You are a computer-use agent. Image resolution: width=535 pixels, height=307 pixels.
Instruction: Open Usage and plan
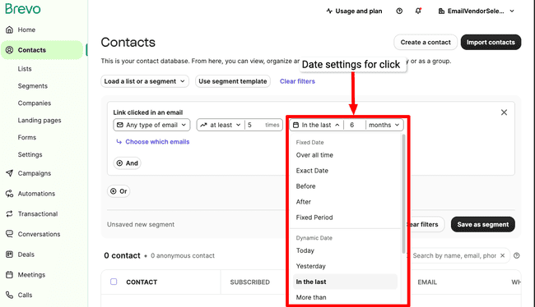354,11
